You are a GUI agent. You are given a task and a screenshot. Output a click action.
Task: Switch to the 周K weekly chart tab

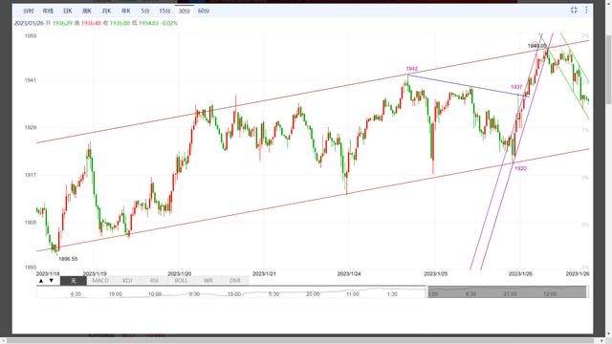(87, 11)
